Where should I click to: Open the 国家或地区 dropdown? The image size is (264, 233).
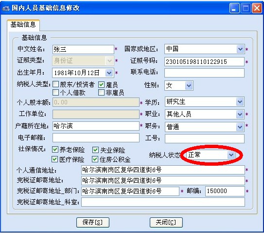240,49
